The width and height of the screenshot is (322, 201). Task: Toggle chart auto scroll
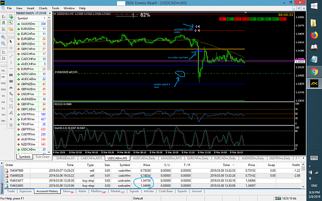click(x=4, y=52)
